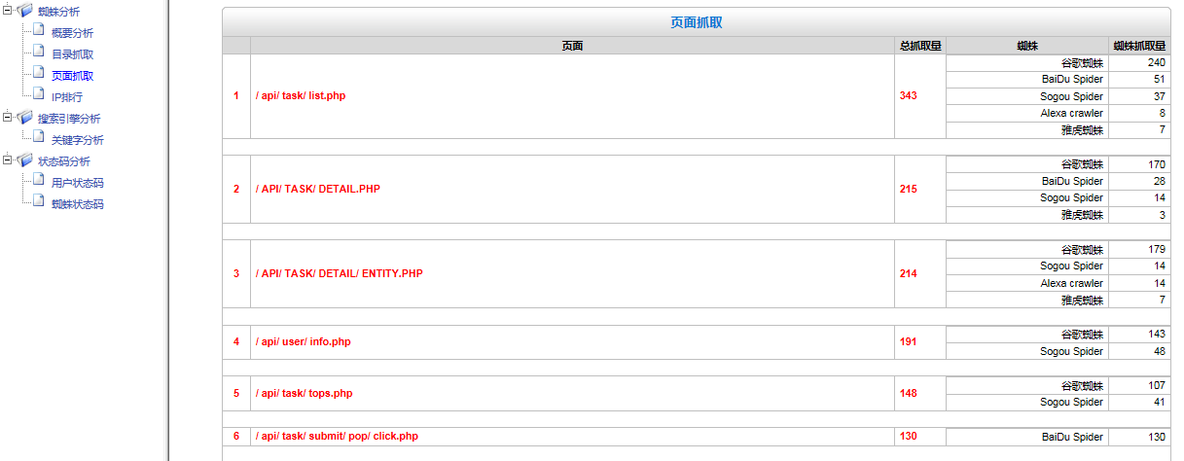Click the path / api/ task/ submit/ pop/ click.php
The image size is (1184, 461).
(338, 436)
